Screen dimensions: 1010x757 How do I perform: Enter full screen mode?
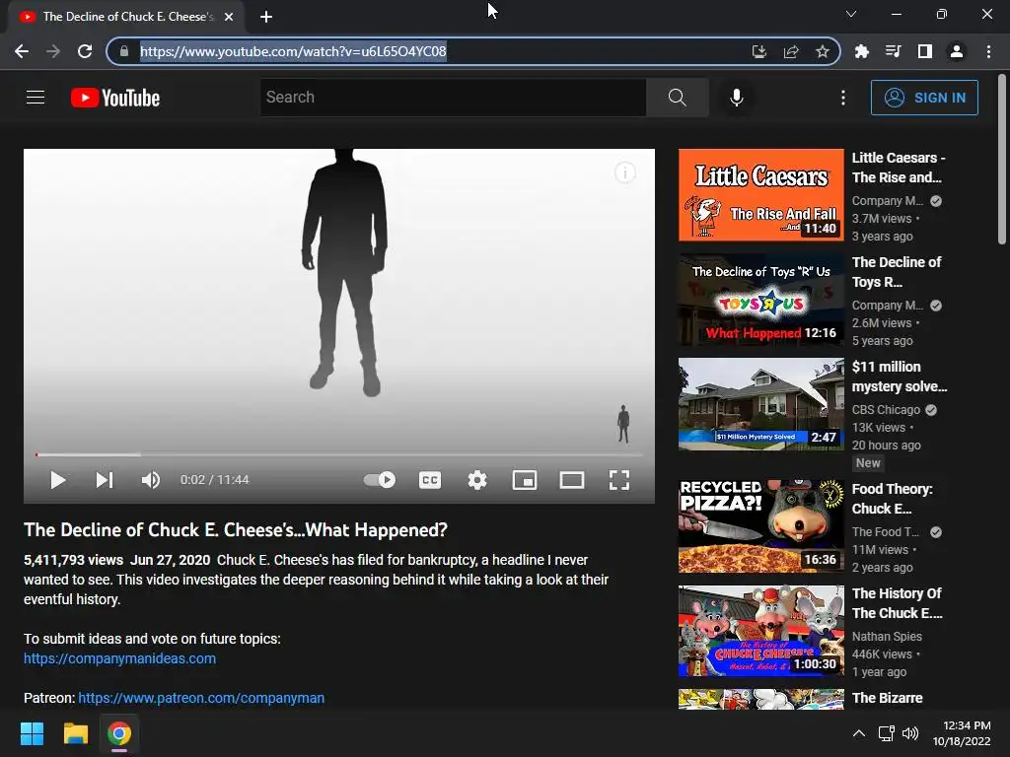pos(619,480)
